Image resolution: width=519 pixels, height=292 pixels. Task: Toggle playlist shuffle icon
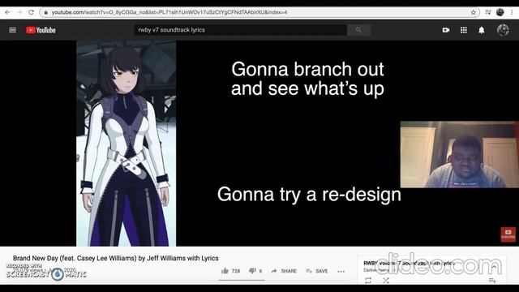[x=386, y=281]
